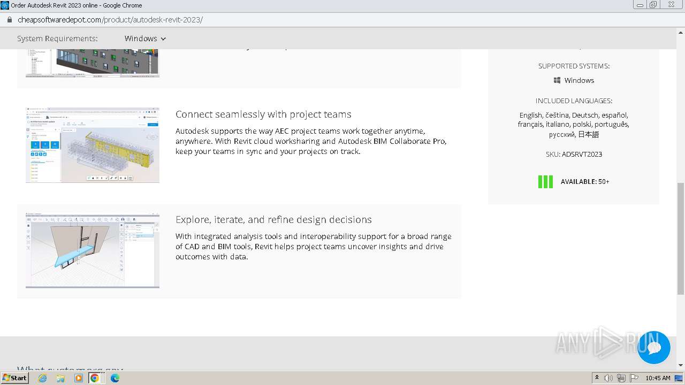Click the 'System Requirements:' label

(57, 38)
